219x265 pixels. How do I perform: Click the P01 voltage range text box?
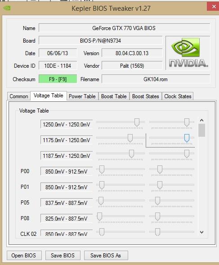point(67,187)
